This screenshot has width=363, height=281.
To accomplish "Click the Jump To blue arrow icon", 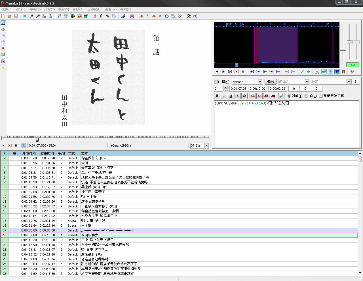I will point(25,16).
